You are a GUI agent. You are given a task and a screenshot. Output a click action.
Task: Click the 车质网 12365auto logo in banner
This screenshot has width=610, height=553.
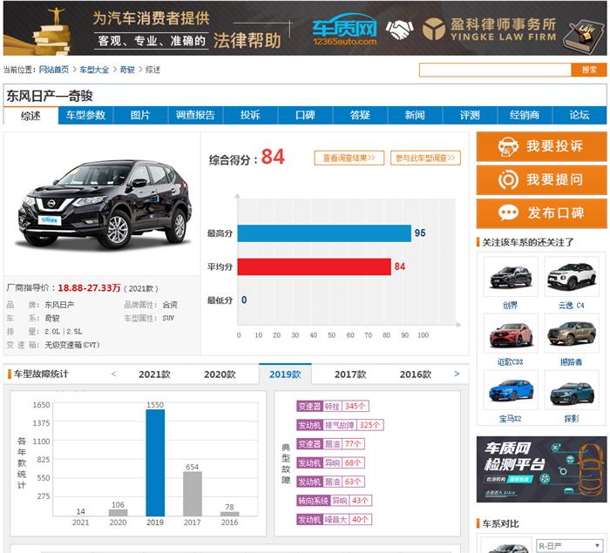point(345,30)
